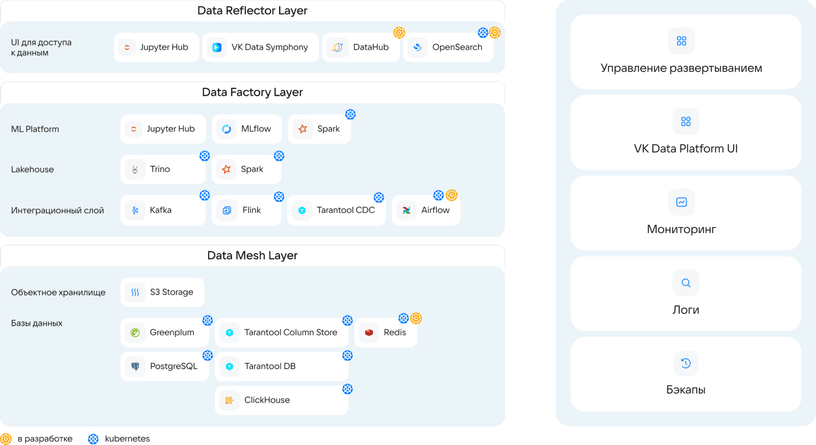Image resolution: width=816 pixels, height=445 pixels.
Task: Click the Tarantool CDC hexagon icon
Action: (x=302, y=211)
